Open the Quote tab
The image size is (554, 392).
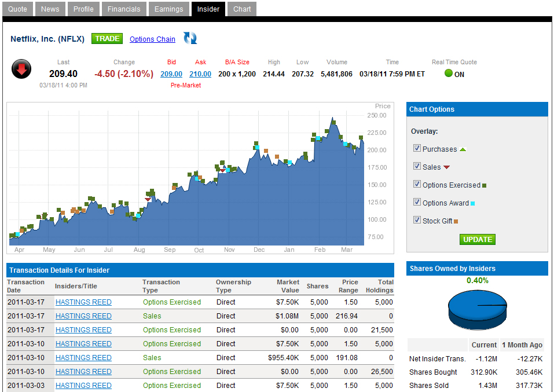(18, 9)
